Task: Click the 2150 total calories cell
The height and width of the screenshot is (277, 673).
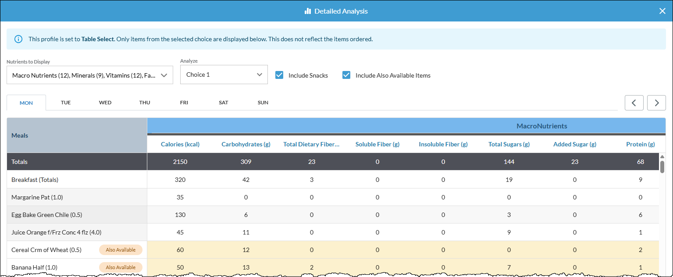Action: (180, 162)
